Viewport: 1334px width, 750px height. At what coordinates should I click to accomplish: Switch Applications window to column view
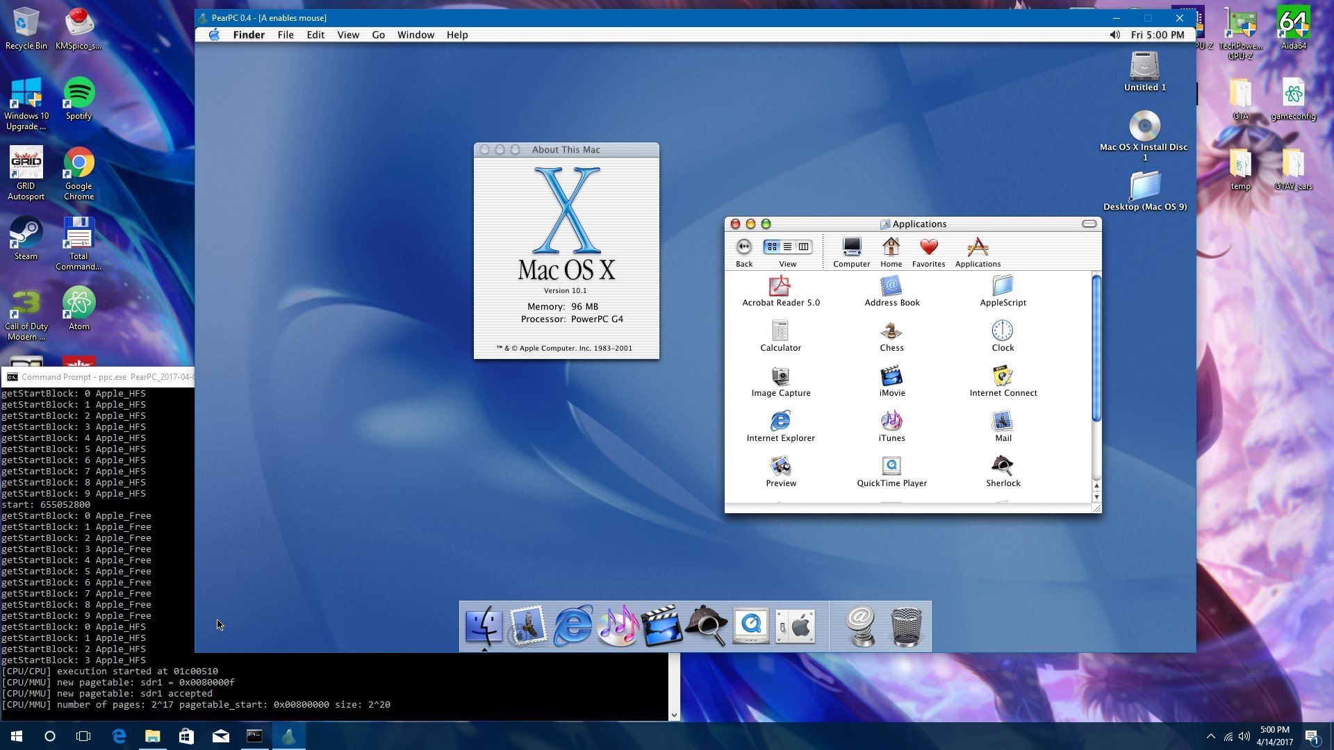point(803,247)
